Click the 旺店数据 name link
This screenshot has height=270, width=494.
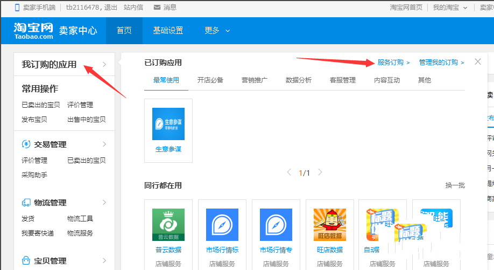pos(330,250)
